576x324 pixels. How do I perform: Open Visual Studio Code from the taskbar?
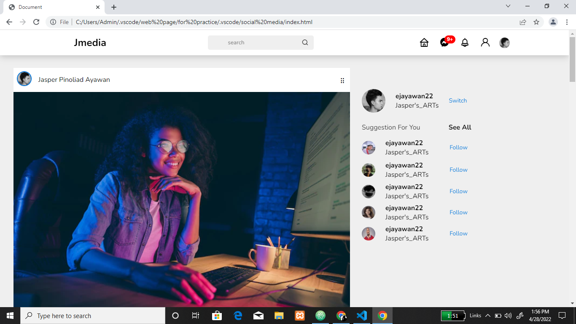(x=362, y=316)
